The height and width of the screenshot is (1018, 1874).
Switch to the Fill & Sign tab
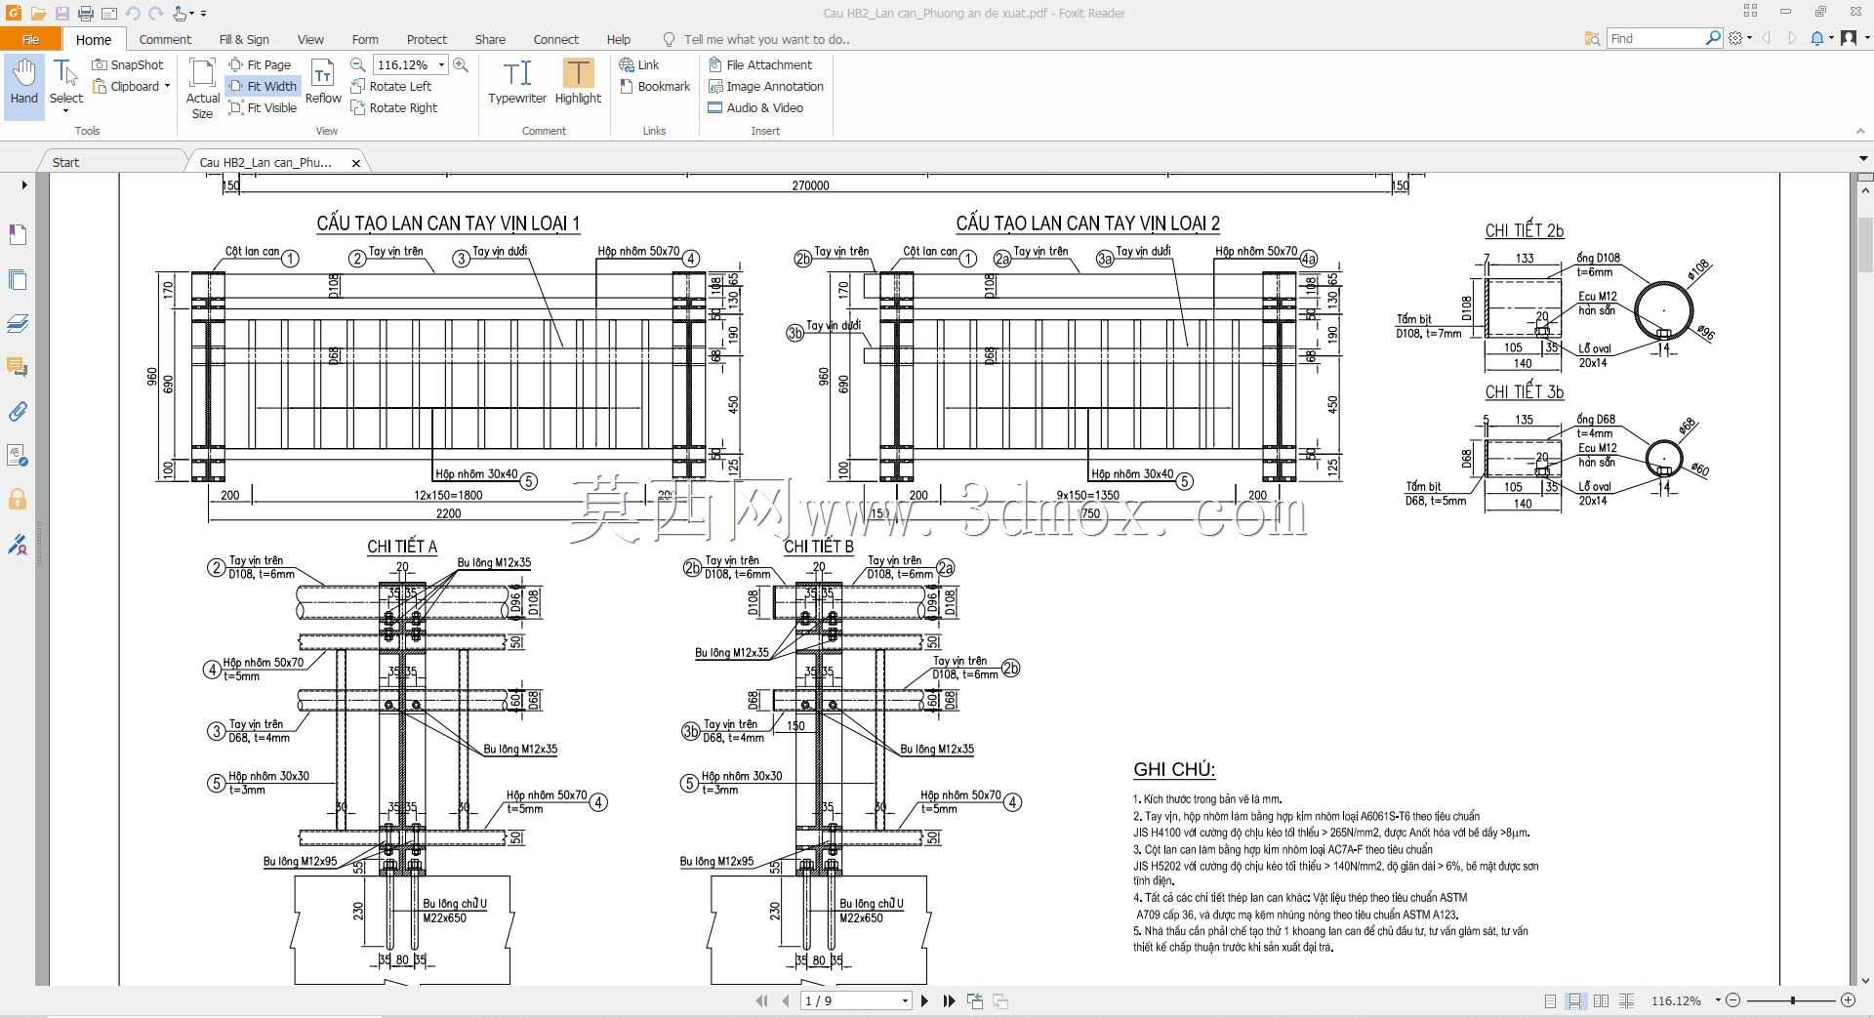(244, 39)
